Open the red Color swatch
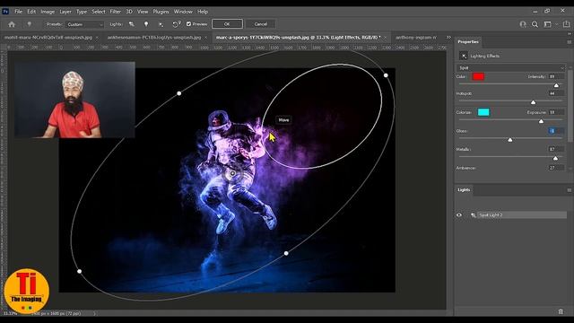 [478, 76]
